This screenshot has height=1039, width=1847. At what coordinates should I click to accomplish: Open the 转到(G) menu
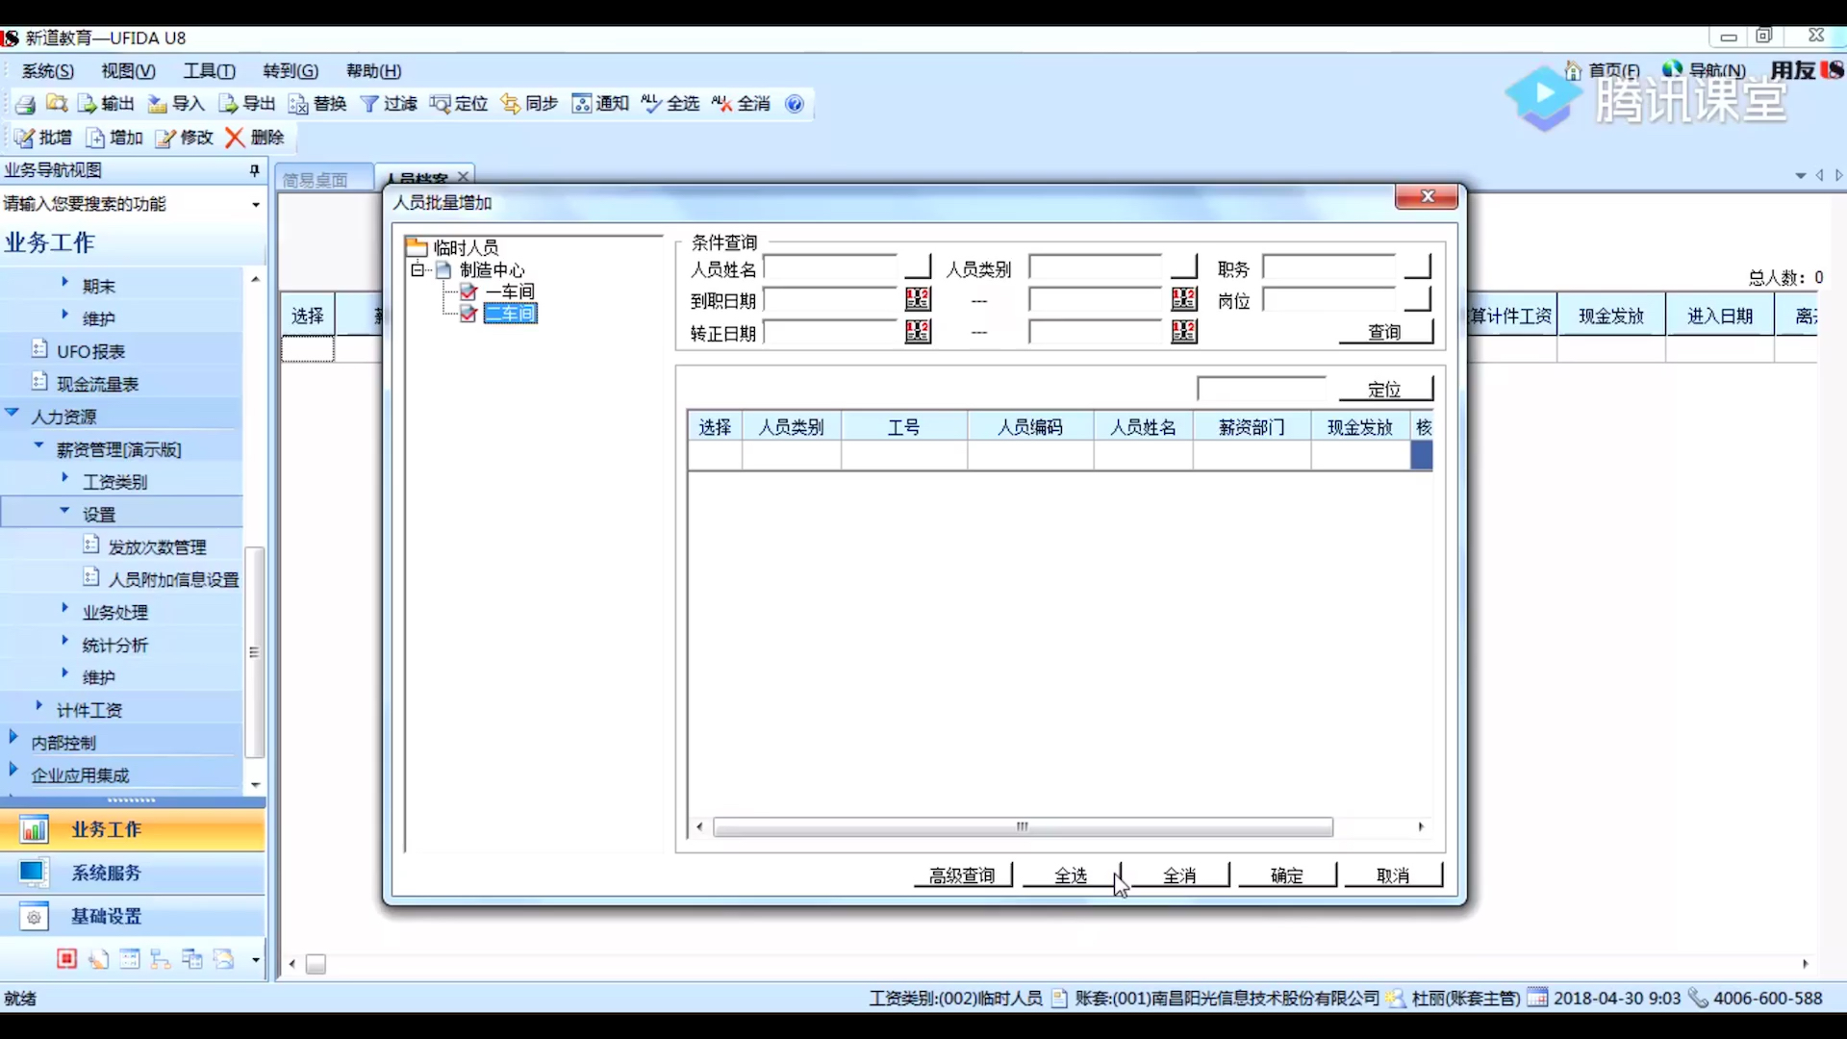coord(291,71)
